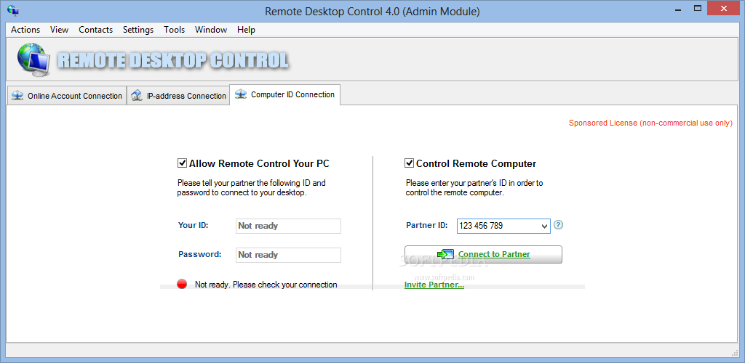Select the Computer ID Connection tab
The width and height of the screenshot is (745, 363).
(x=284, y=94)
